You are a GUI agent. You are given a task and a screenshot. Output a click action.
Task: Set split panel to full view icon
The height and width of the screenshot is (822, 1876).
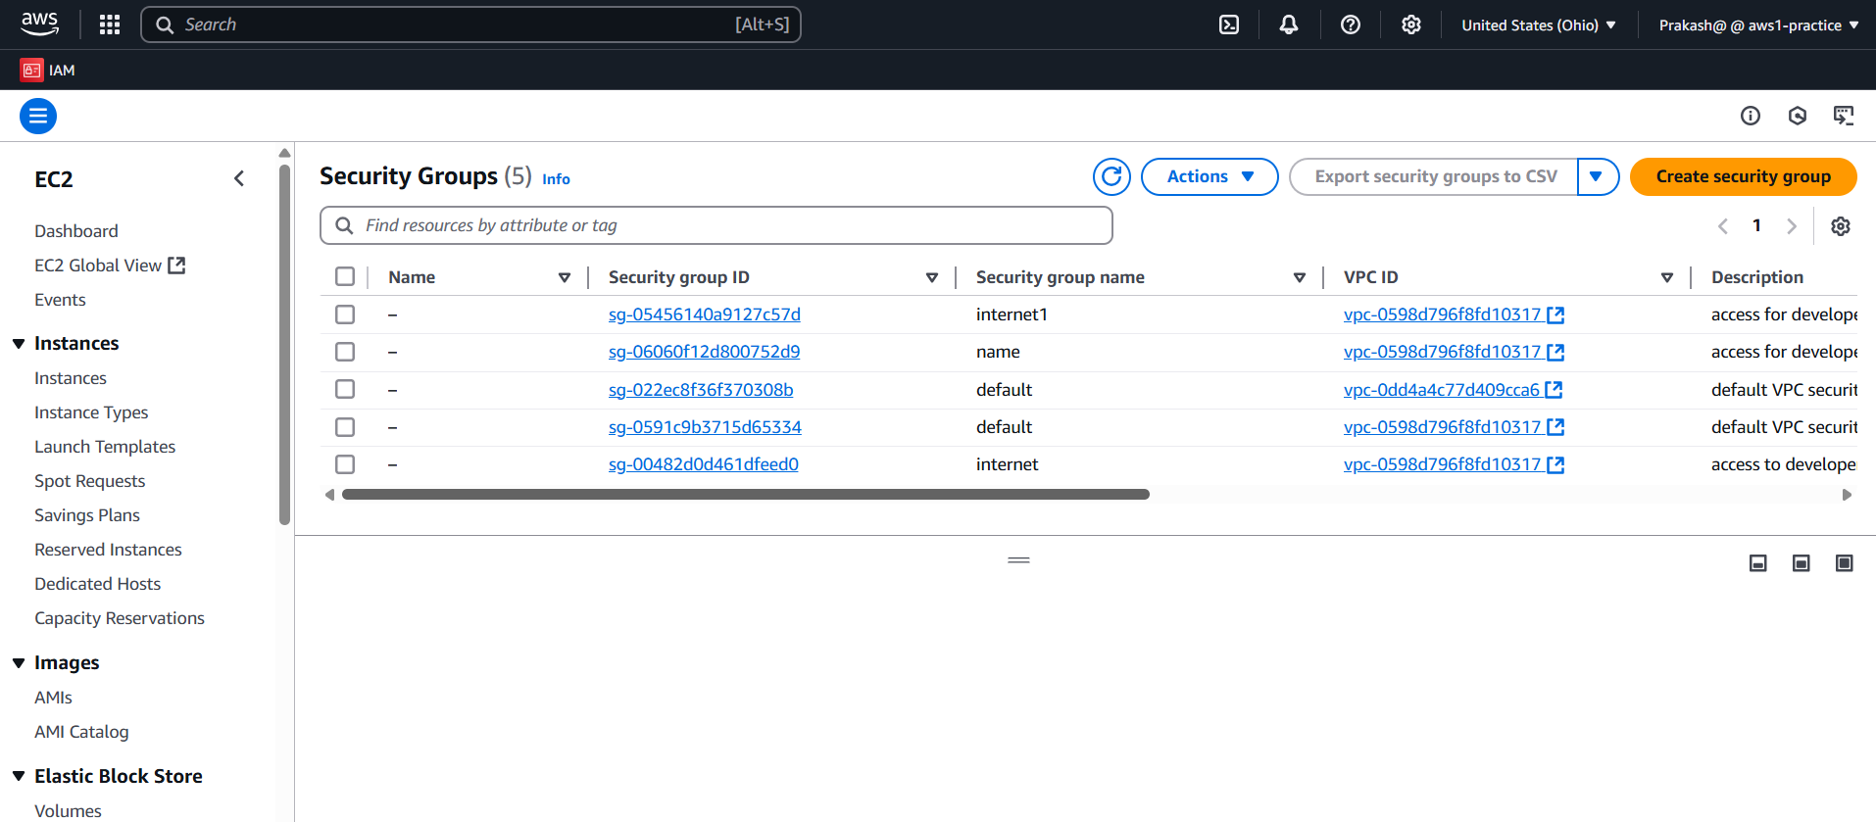1845,562
